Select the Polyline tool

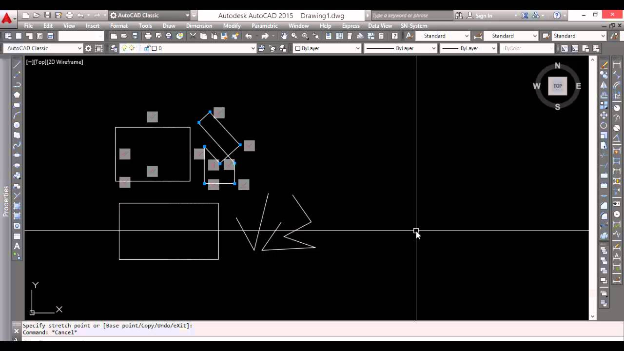tap(17, 85)
